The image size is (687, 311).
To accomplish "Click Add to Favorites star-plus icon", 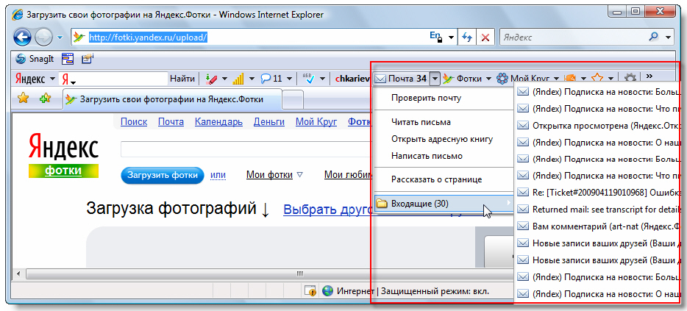I will (45, 99).
